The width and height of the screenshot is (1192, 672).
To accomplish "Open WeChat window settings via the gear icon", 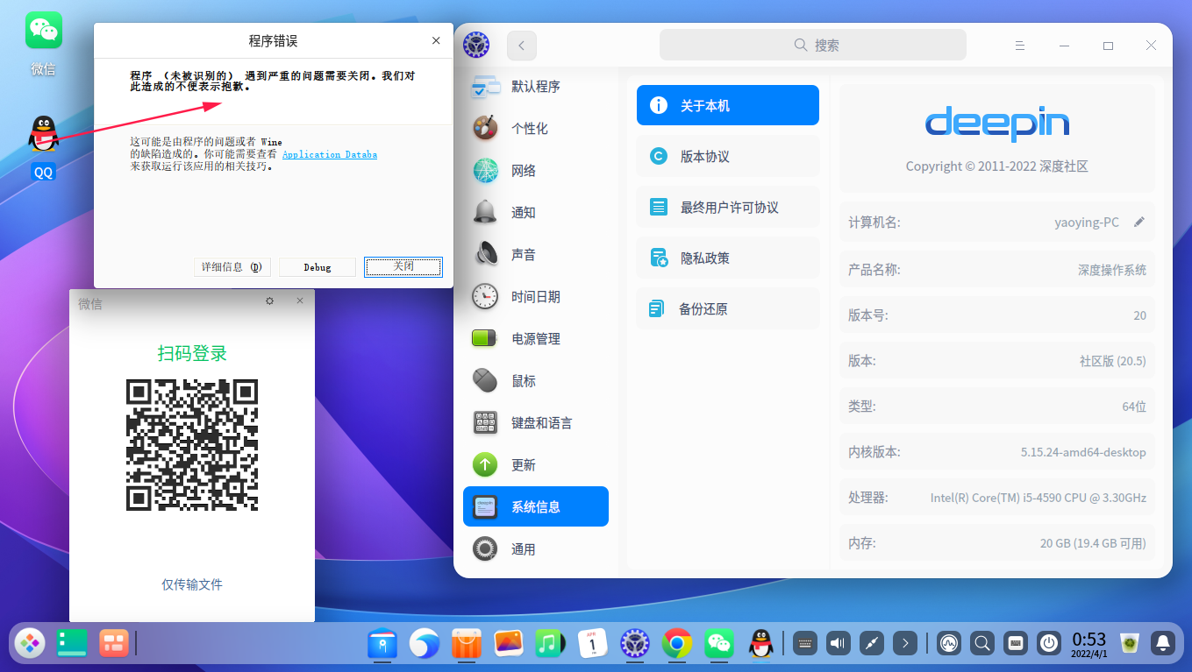I will 270,301.
